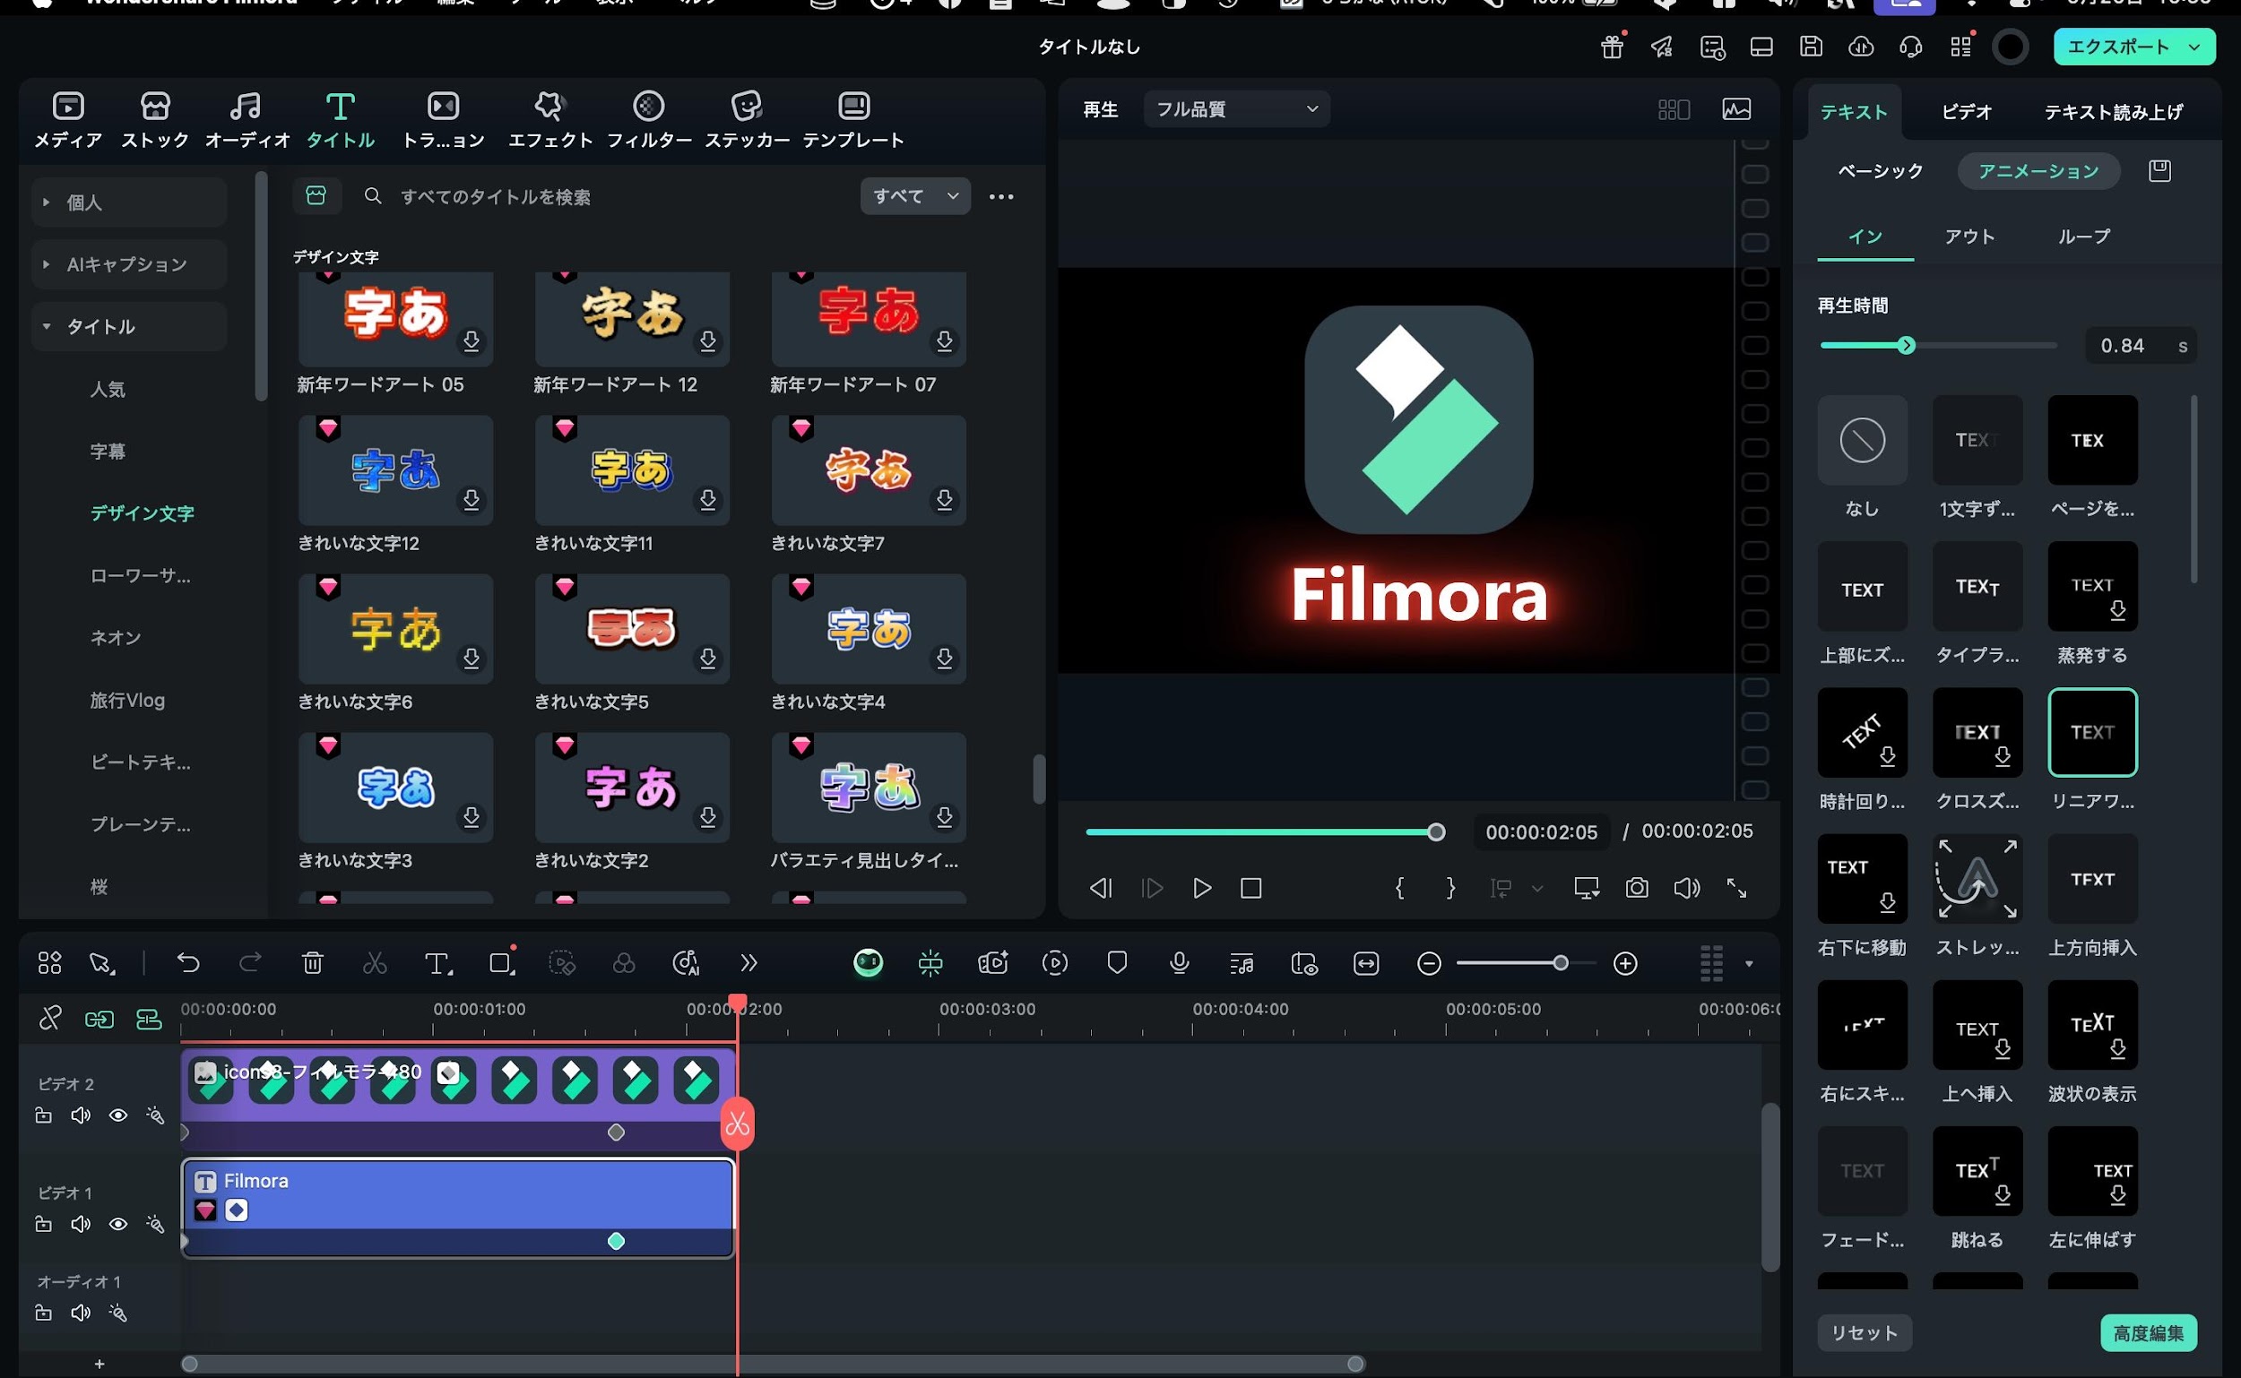This screenshot has height=1378, width=2241.
Task: Zoom in timeline with plus icon
Action: click(x=1624, y=963)
